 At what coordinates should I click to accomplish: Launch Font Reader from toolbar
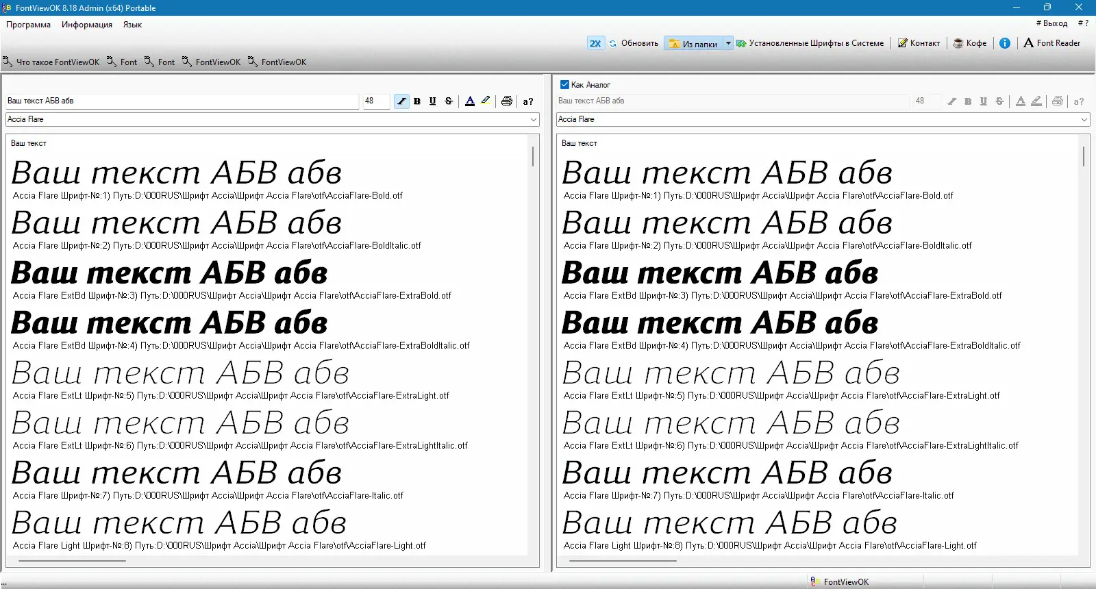(x=1052, y=43)
